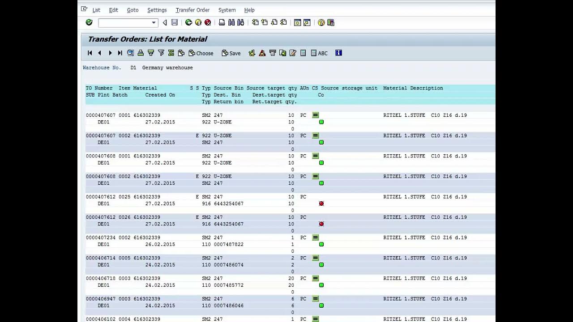Image resolution: width=573 pixels, height=322 pixels.
Task: Click the blue information icon
Action: [338, 53]
